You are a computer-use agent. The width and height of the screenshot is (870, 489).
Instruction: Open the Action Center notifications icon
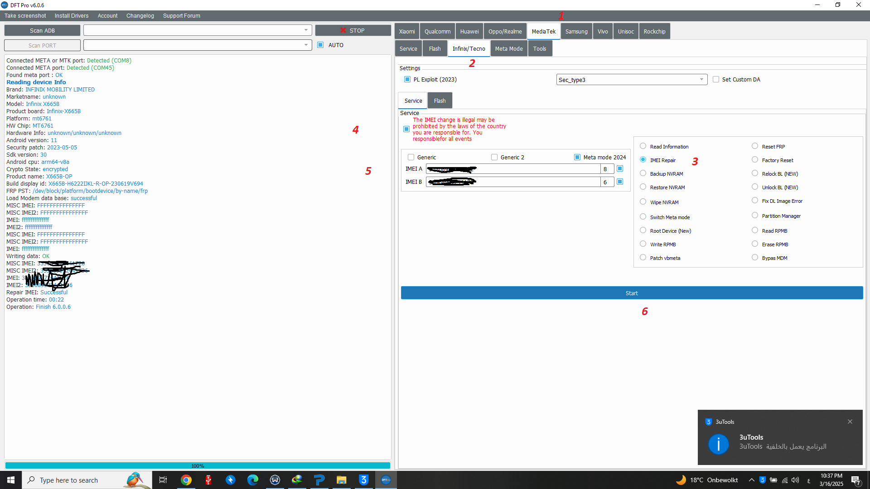click(856, 480)
